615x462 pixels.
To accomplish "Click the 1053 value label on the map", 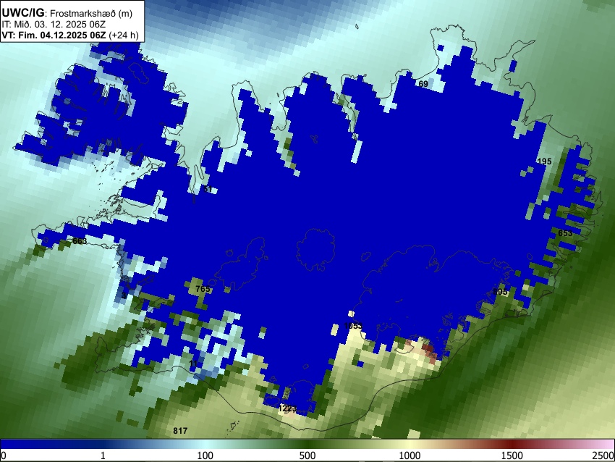I will (x=353, y=326).
